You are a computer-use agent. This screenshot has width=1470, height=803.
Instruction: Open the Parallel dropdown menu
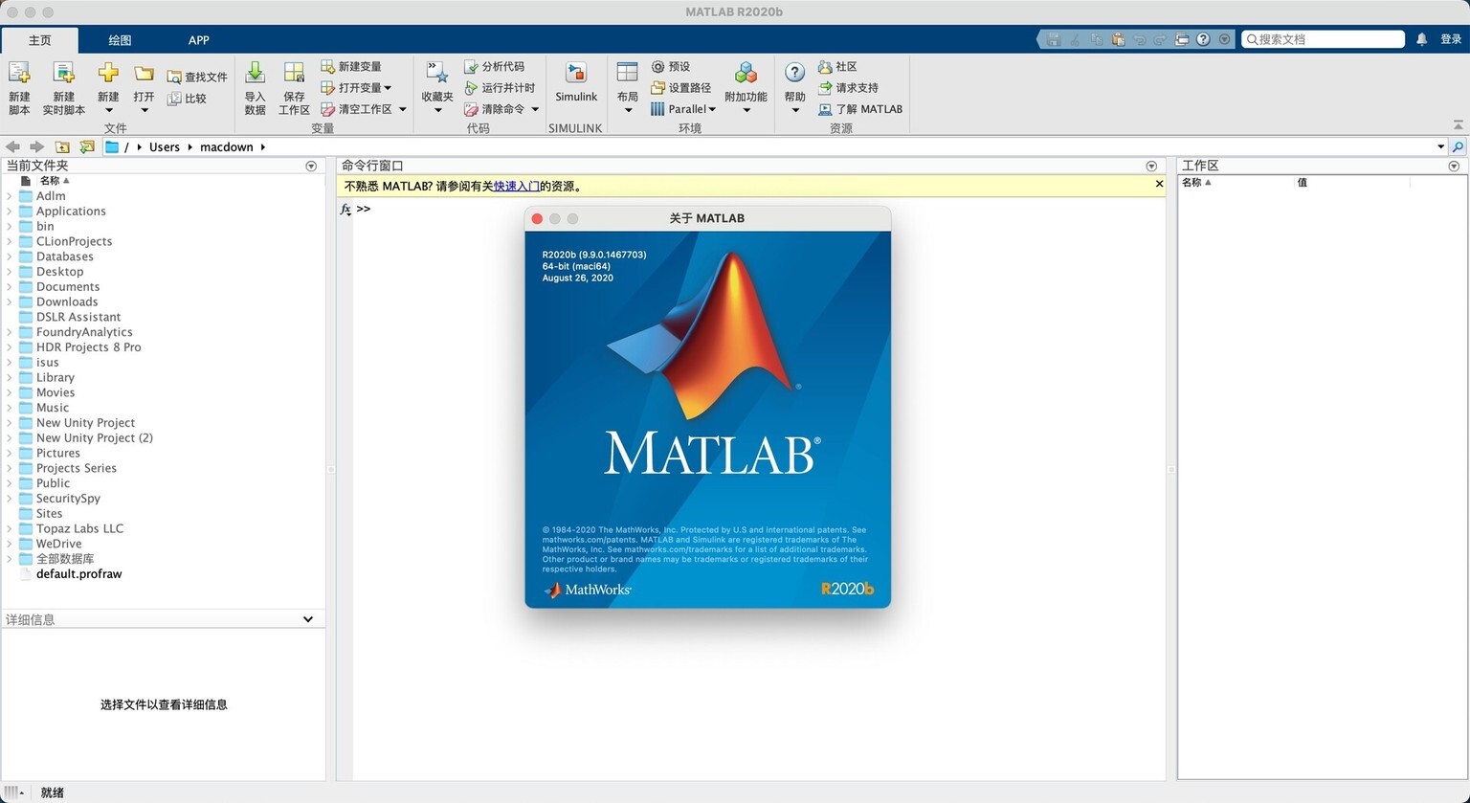tap(683, 109)
